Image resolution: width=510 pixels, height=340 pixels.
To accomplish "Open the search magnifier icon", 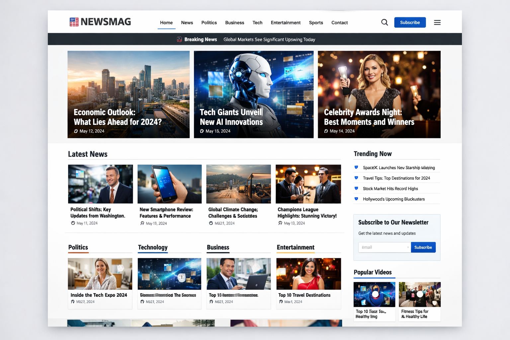I will pyautogui.click(x=384, y=22).
